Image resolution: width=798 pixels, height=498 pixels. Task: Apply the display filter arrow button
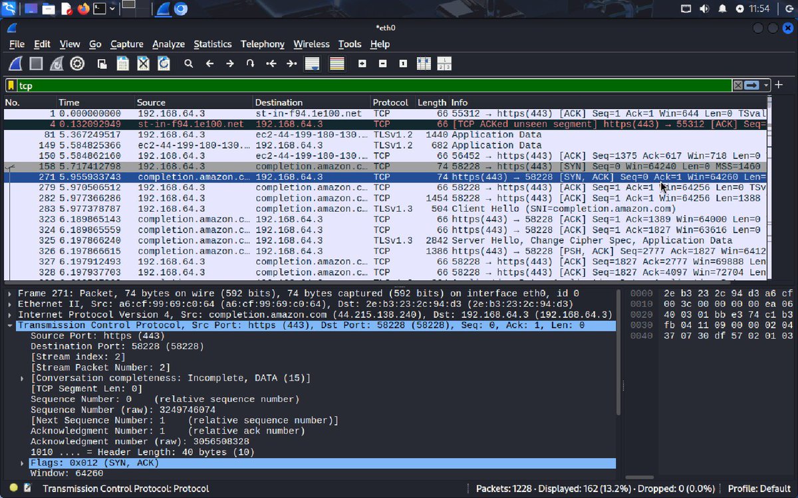pos(752,86)
